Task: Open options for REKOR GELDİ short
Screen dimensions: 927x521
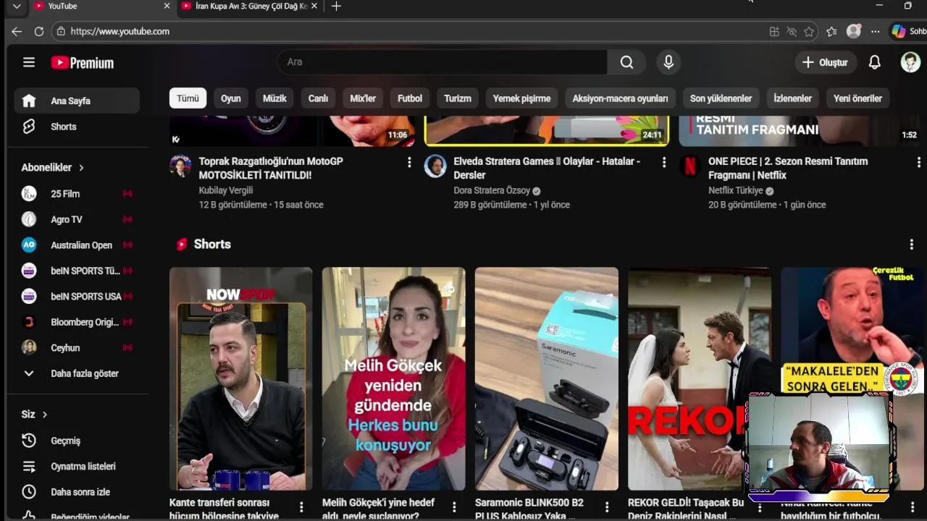Action: (760, 507)
